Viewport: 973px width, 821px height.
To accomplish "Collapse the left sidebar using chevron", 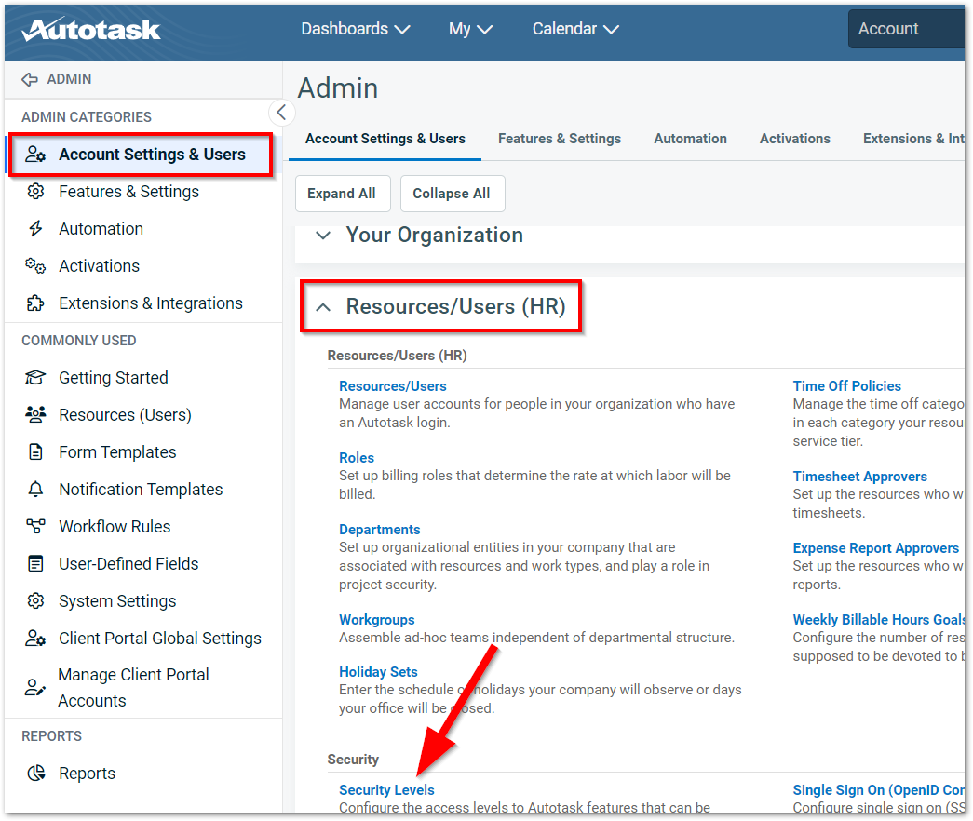I will coord(281,113).
